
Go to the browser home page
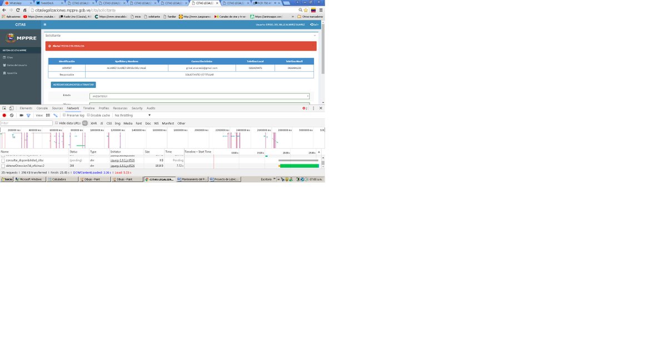point(24,10)
